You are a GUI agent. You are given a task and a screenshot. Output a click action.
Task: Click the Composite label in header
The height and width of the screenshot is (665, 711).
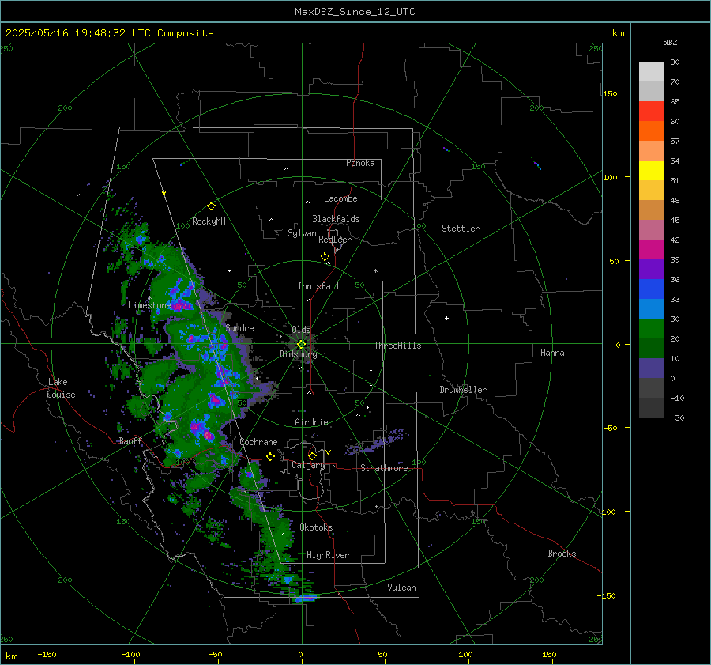(186, 33)
